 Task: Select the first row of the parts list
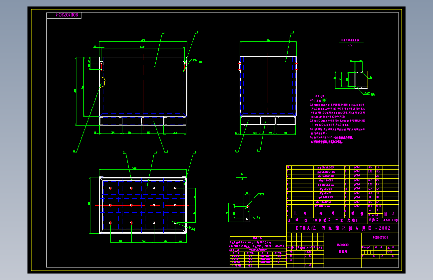pos(343,167)
